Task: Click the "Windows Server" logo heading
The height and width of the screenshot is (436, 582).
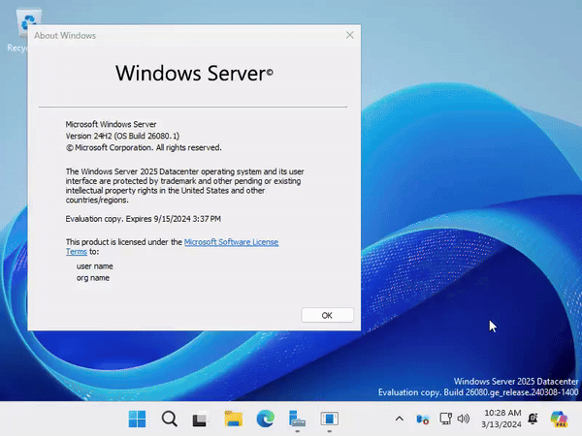Action: click(x=195, y=73)
